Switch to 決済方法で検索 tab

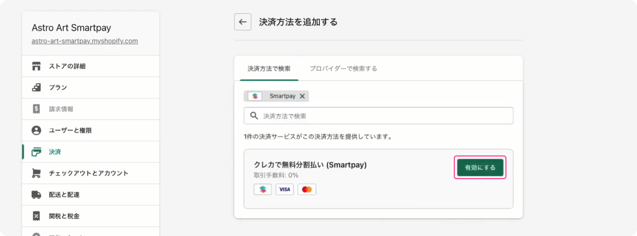pos(269,69)
